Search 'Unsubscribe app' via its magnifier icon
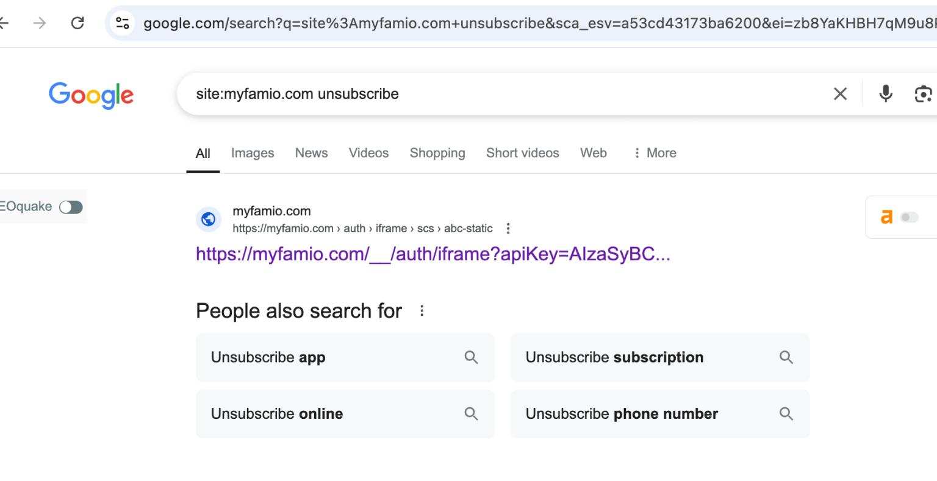 click(x=471, y=357)
